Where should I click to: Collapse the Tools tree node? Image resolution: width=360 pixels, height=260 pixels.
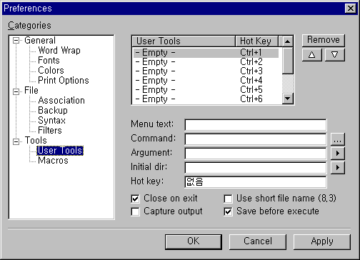tap(16, 141)
